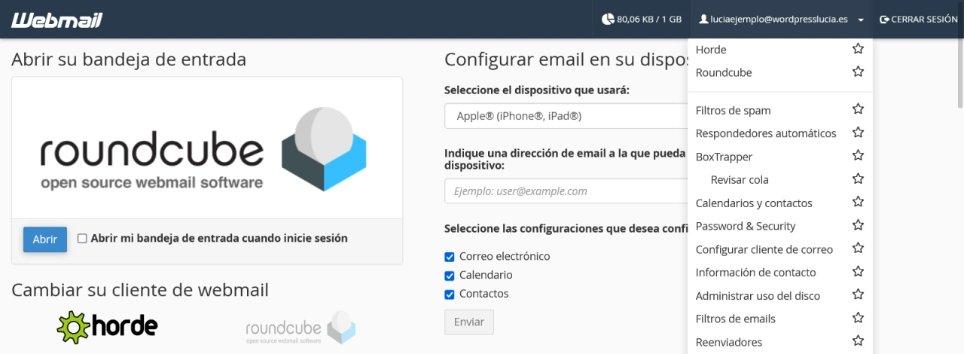Open Password & Security menu item
The height and width of the screenshot is (354, 964).
click(x=746, y=226)
